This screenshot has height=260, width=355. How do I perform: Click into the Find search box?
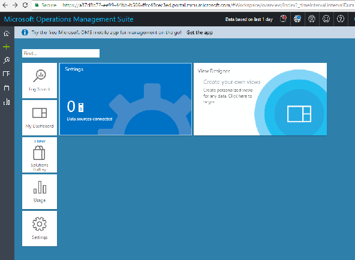(x=61, y=53)
